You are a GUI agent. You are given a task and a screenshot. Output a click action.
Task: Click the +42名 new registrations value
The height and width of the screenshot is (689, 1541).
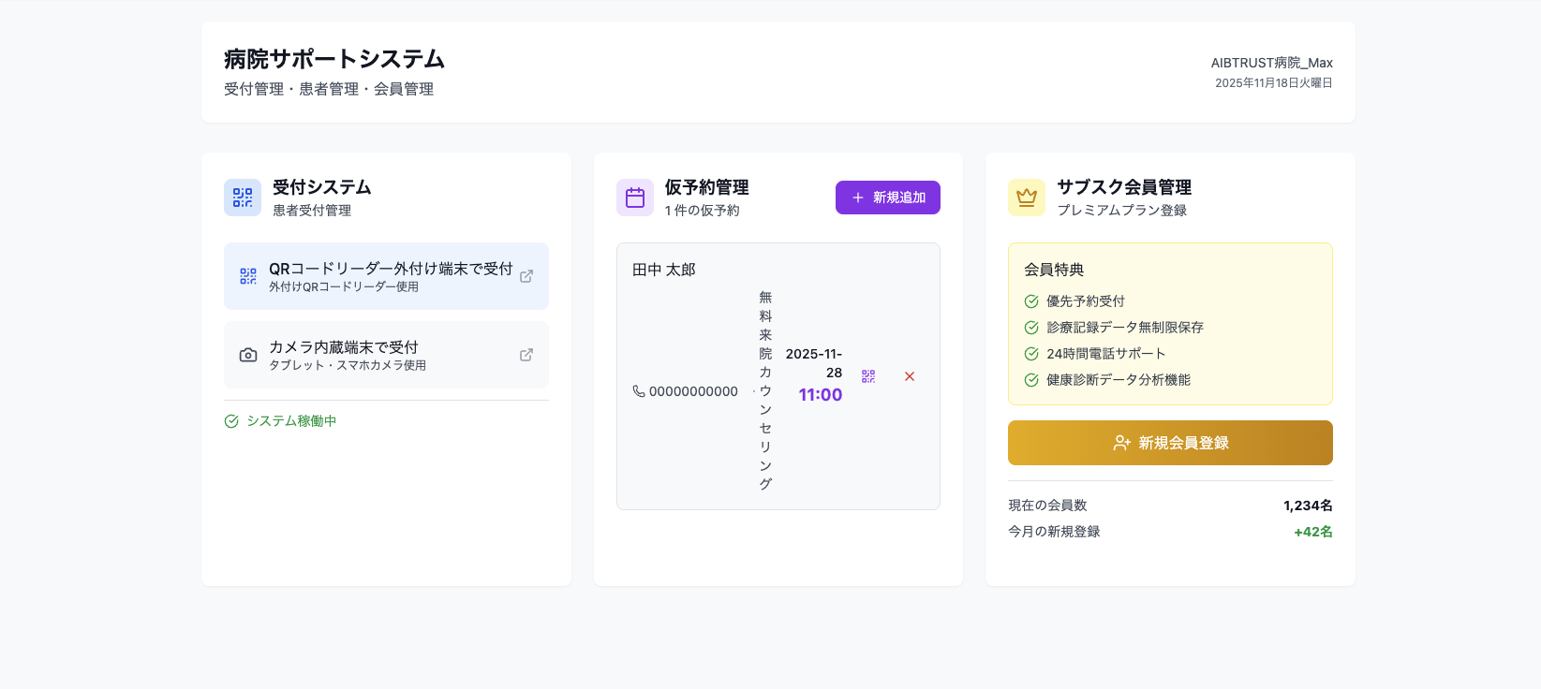point(1313,532)
